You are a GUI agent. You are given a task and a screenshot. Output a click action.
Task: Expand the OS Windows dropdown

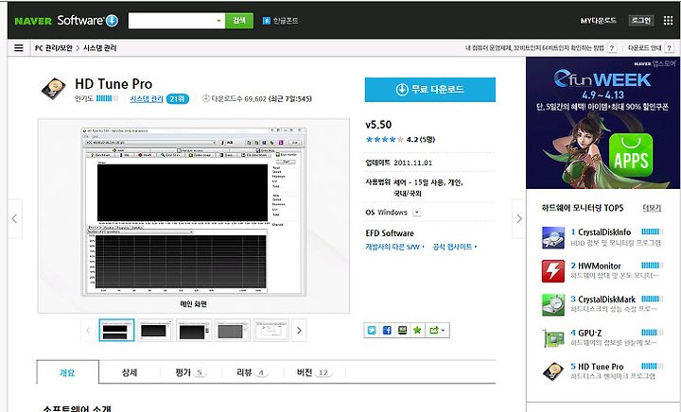[x=416, y=213]
